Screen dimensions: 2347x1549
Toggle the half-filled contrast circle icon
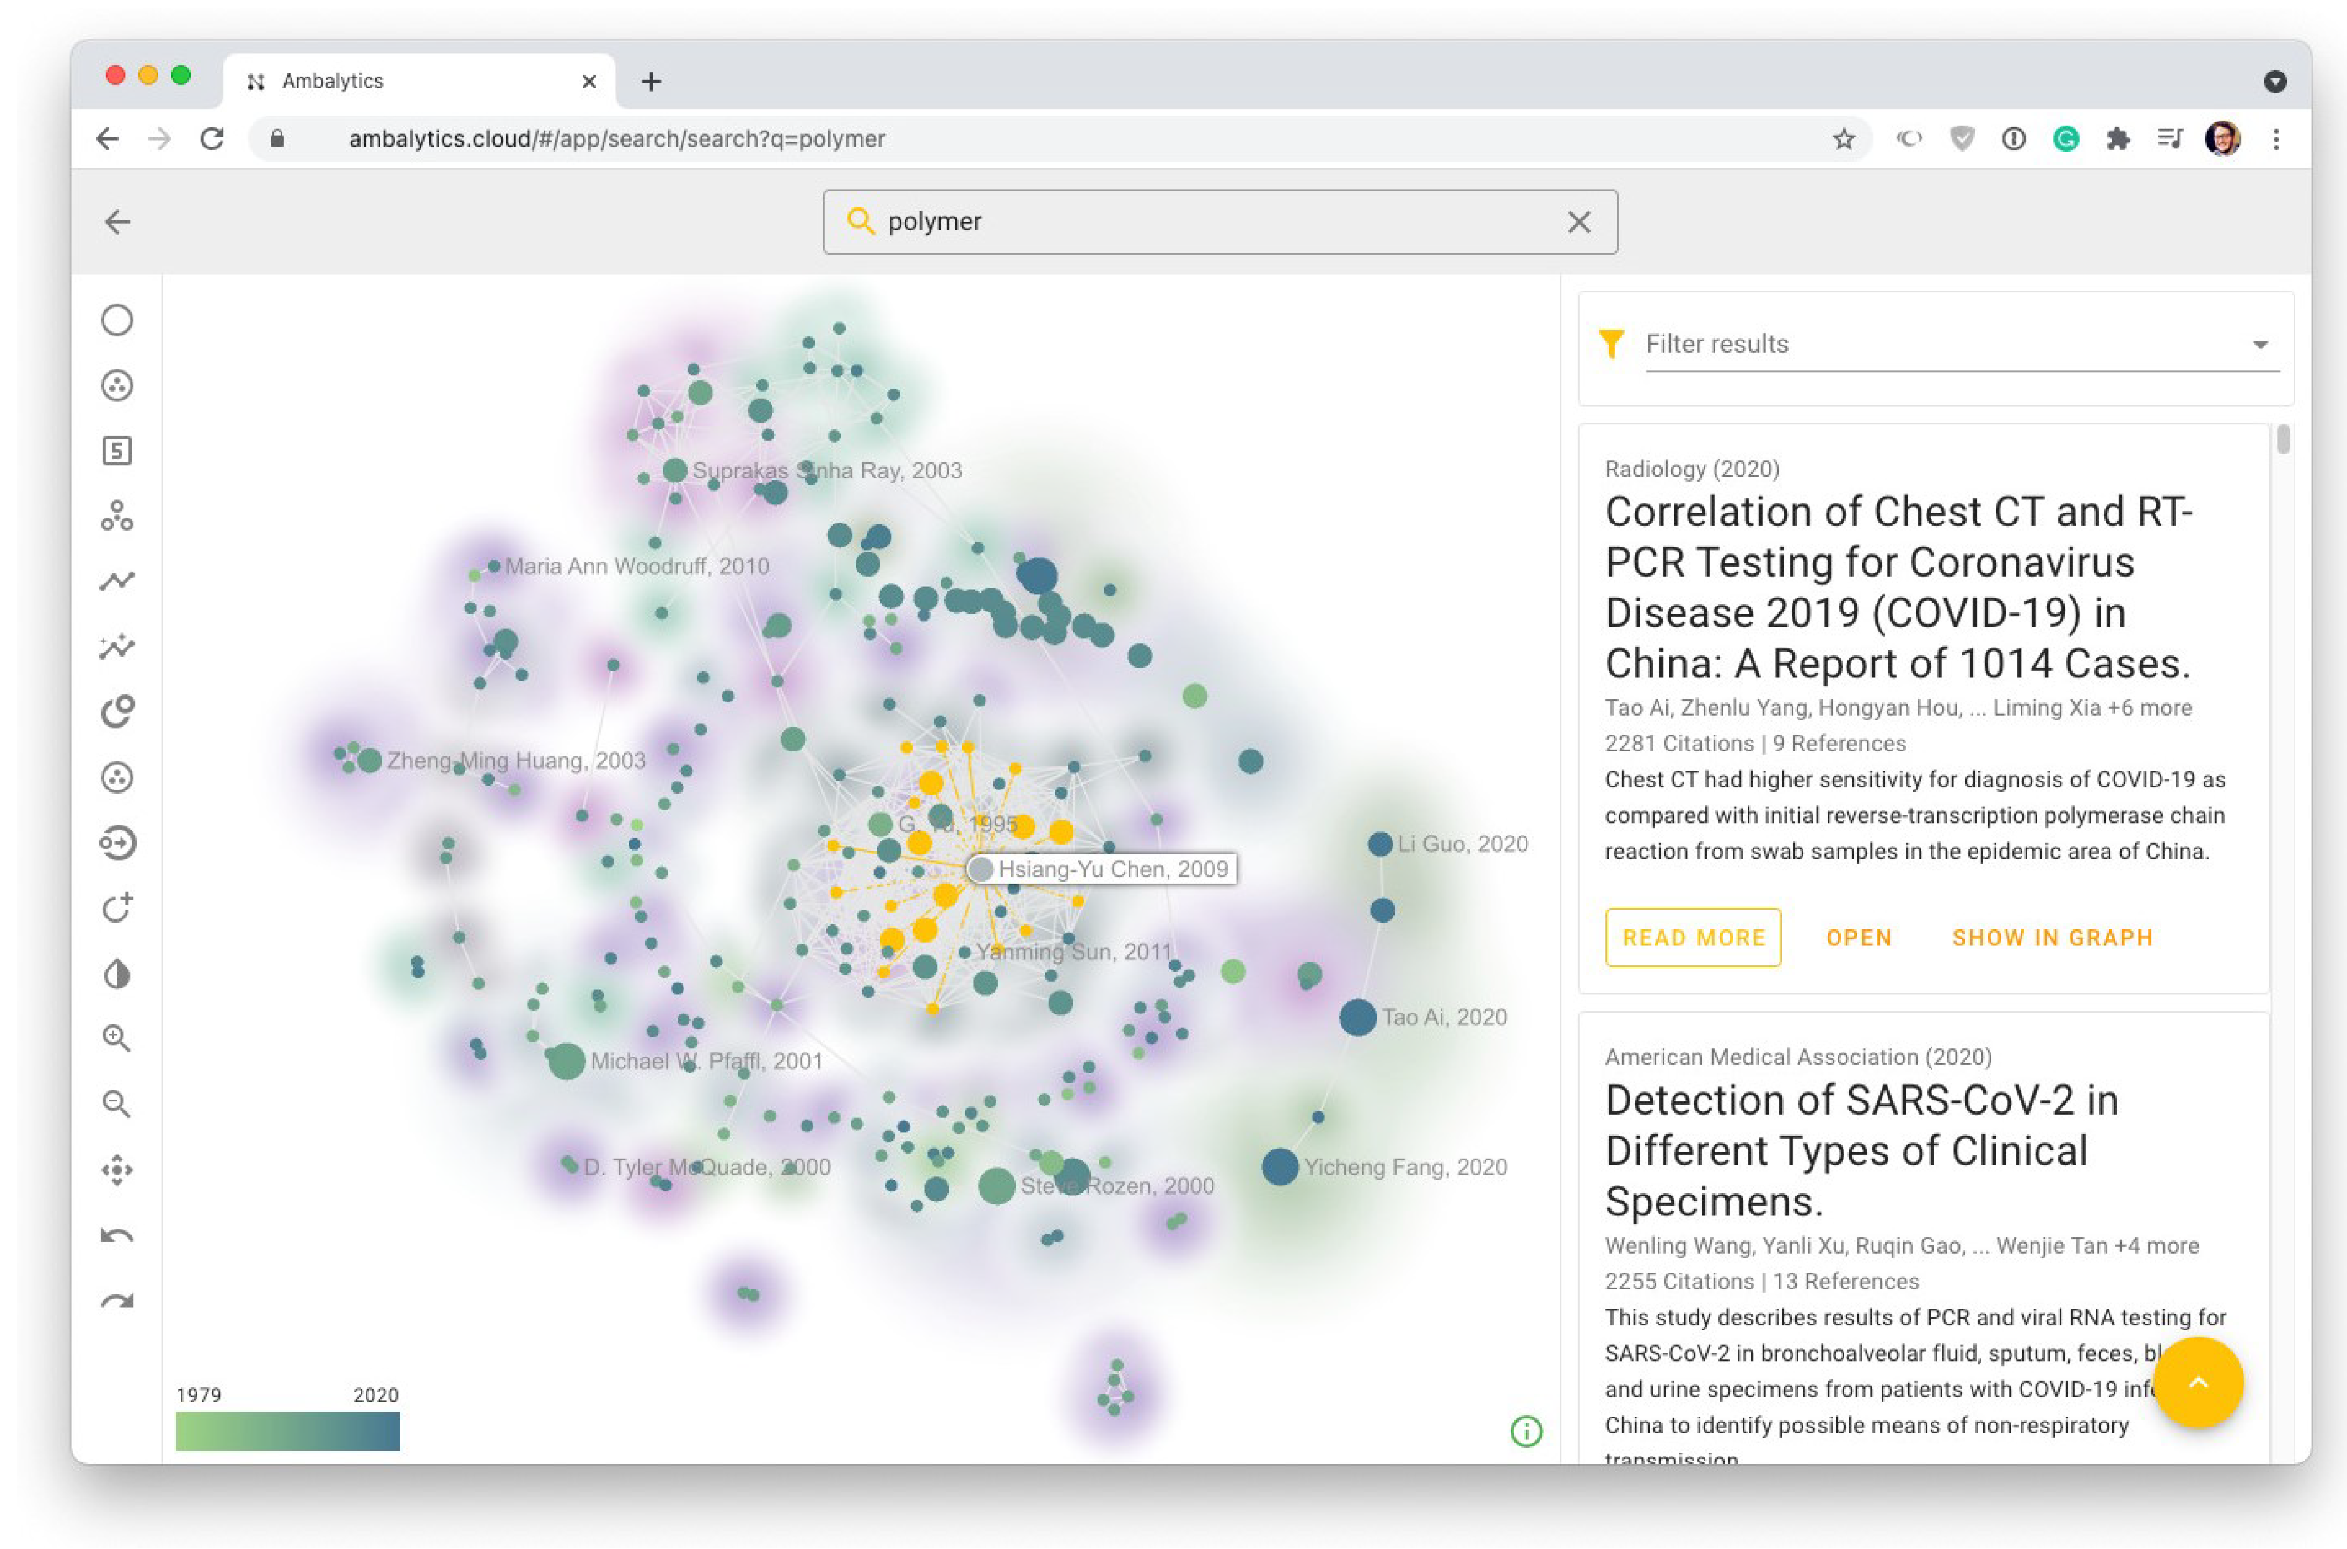[116, 974]
